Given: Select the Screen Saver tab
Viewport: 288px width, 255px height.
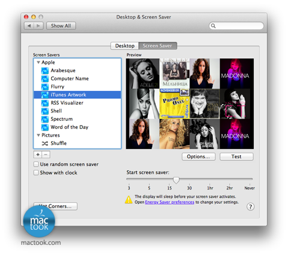Looking at the screenshot, I should point(158,46).
